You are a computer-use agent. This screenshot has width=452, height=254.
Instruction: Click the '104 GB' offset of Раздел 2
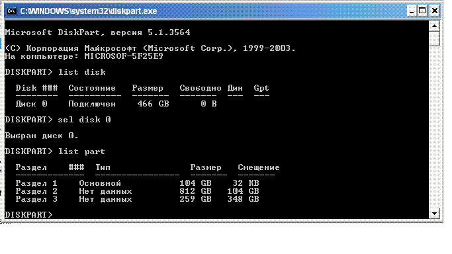point(244,191)
